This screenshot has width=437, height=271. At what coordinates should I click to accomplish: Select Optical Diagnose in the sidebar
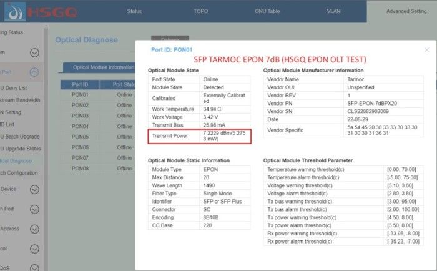tap(19, 160)
